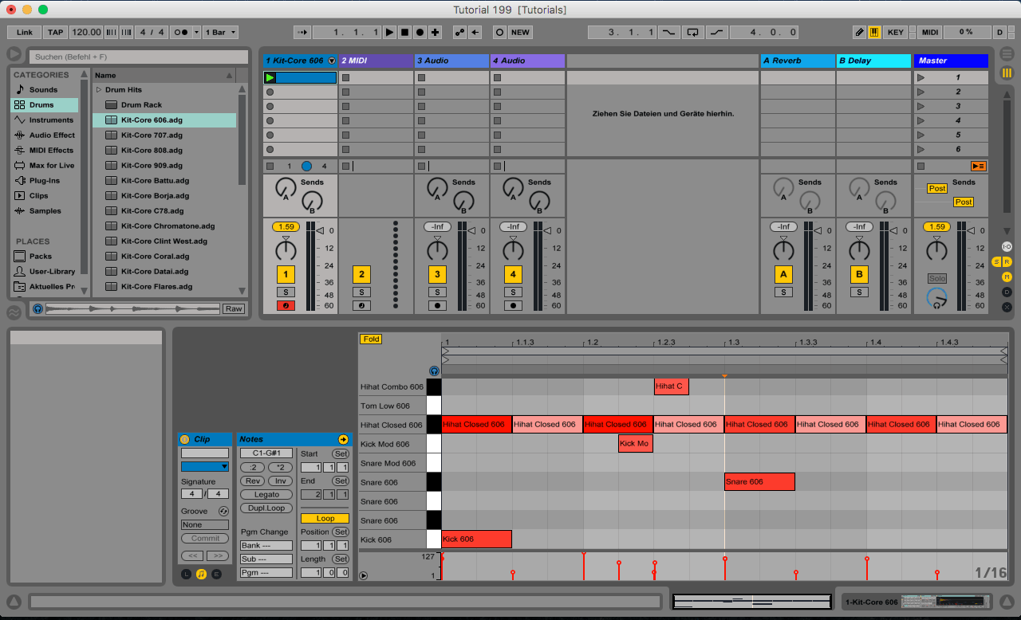The width and height of the screenshot is (1021, 620).
Task: Click the Legato button in Notes
Action: pyautogui.click(x=266, y=495)
